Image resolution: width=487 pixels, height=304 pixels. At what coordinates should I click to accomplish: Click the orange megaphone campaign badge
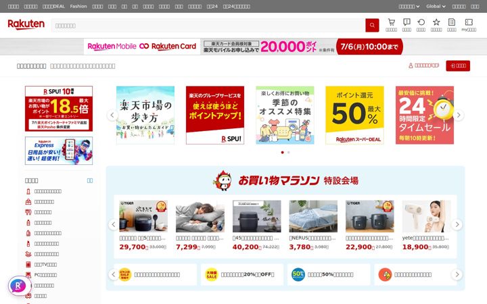[385, 274]
